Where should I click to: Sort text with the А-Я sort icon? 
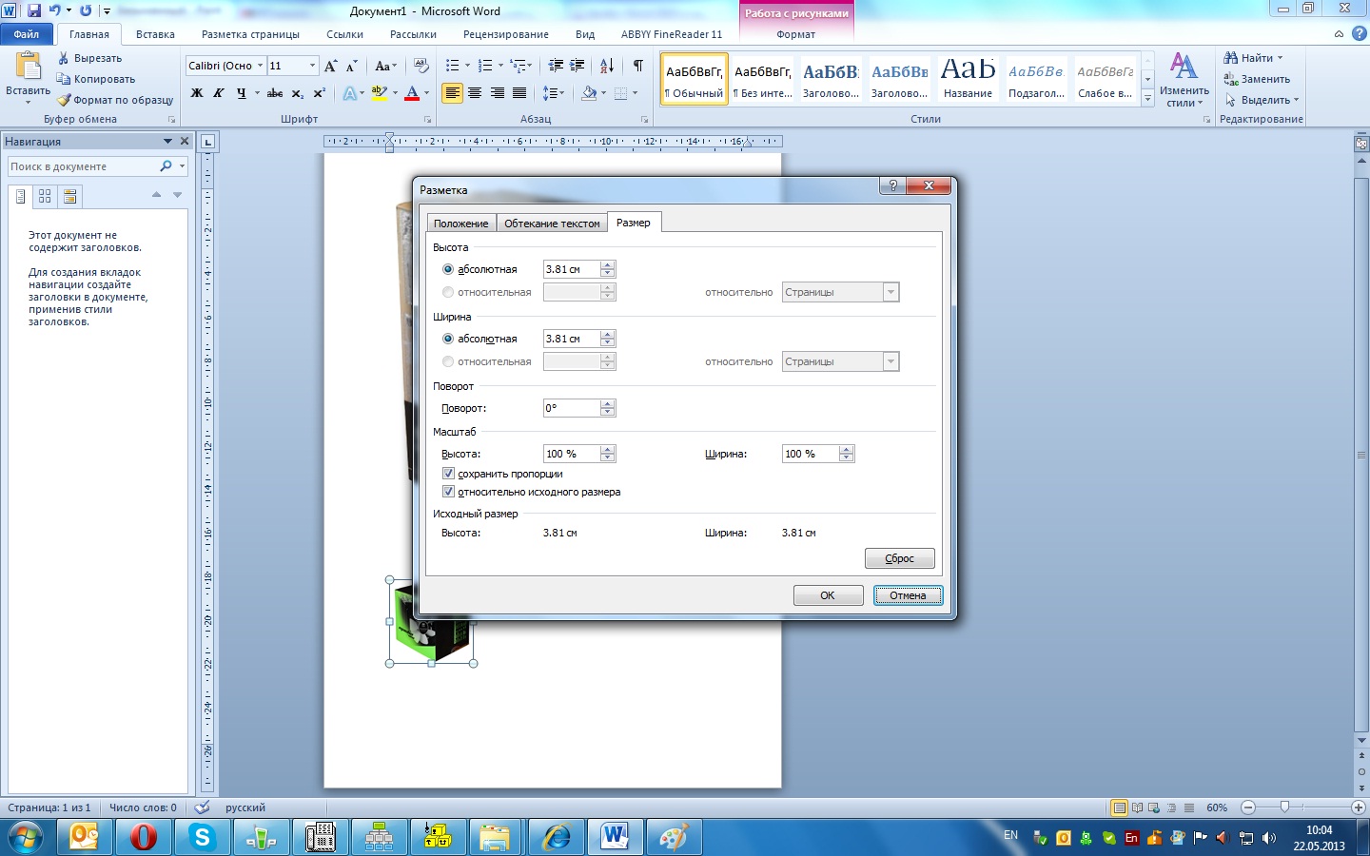coord(606,66)
